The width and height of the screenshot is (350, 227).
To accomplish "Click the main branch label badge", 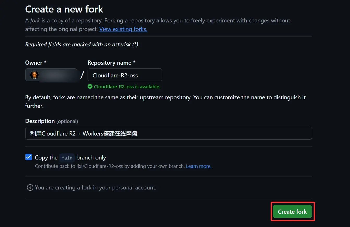I will click(x=67, y=157).
